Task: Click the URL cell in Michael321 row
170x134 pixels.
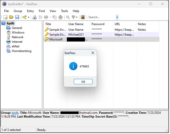Action: point(124,35)
